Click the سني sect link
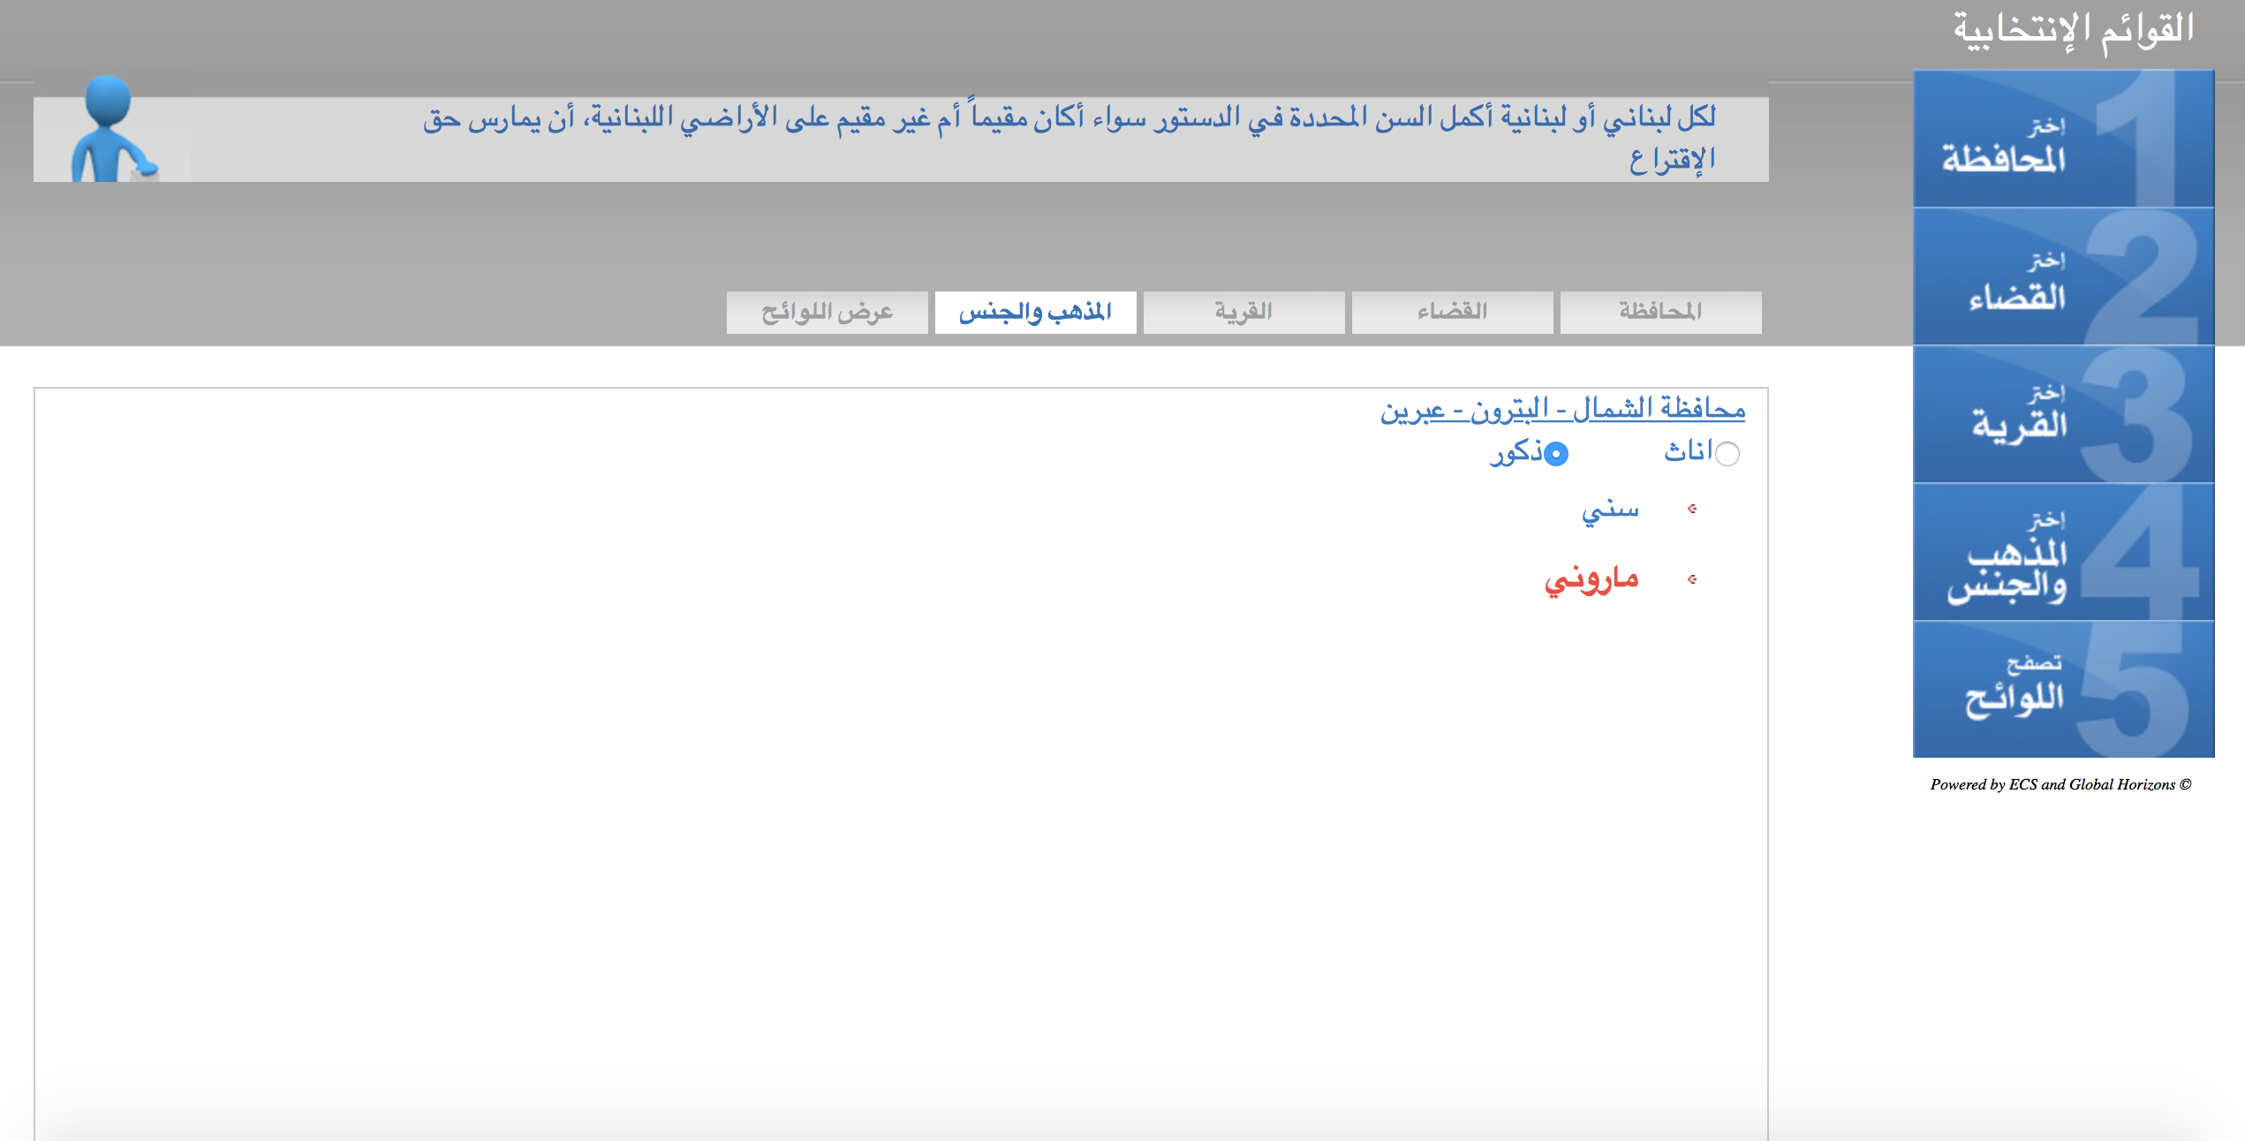This screenshot has width=2245, height=1141. [x=1610, y=510]
